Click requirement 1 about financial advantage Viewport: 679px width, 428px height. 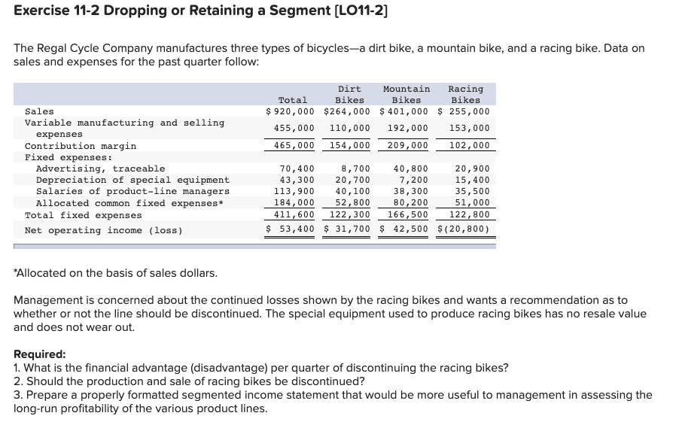coord(261,368)
